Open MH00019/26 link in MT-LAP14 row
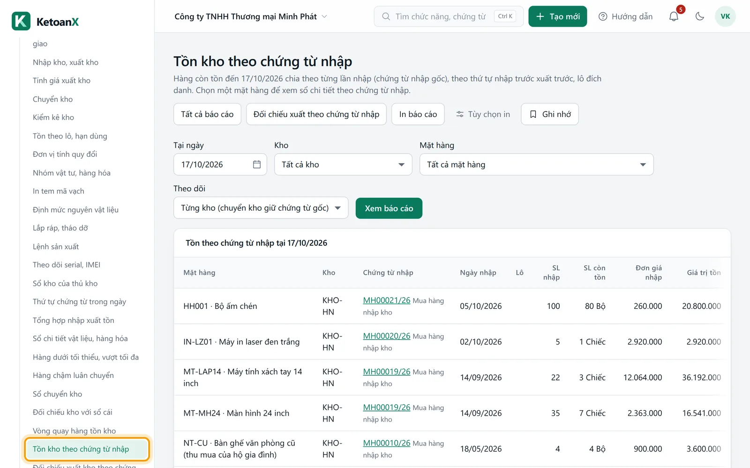Image resolution: width=750 pixels, height=468 pixels. click(387, 372)
